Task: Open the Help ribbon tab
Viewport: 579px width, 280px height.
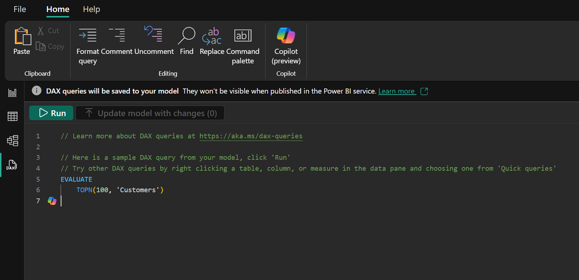Action: (x=91, y=9)
